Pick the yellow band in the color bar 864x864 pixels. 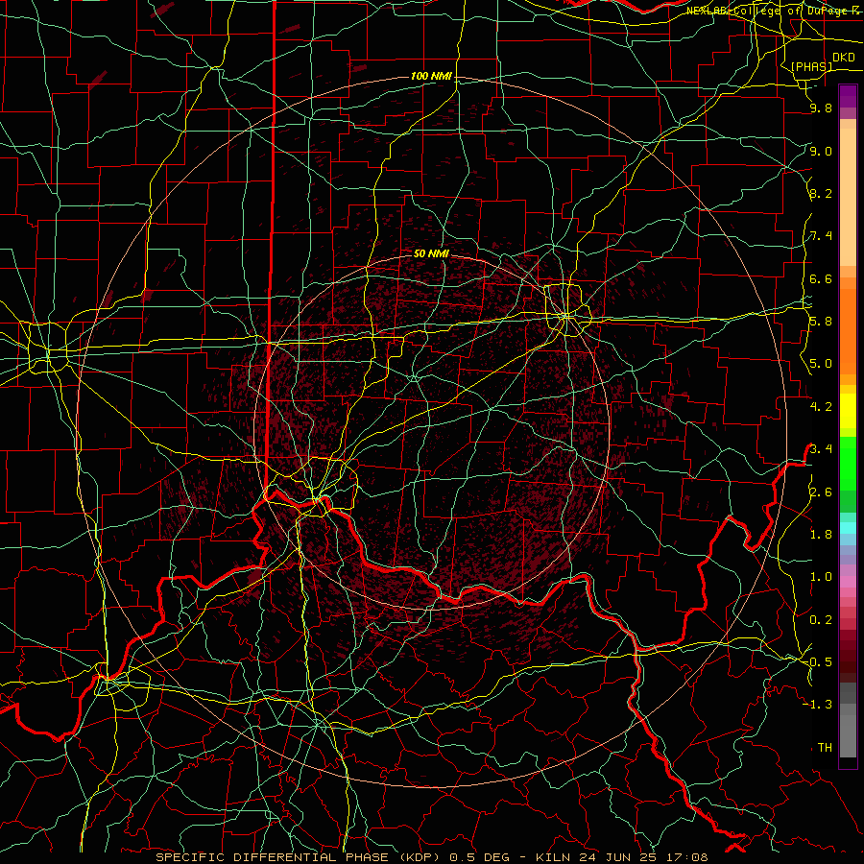point(848,411)
